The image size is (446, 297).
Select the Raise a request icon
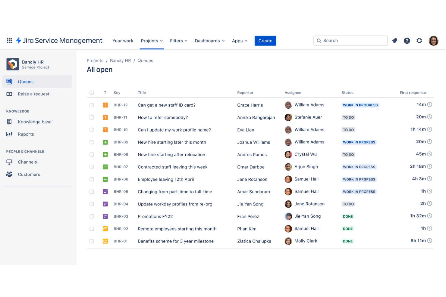[9, 94]
